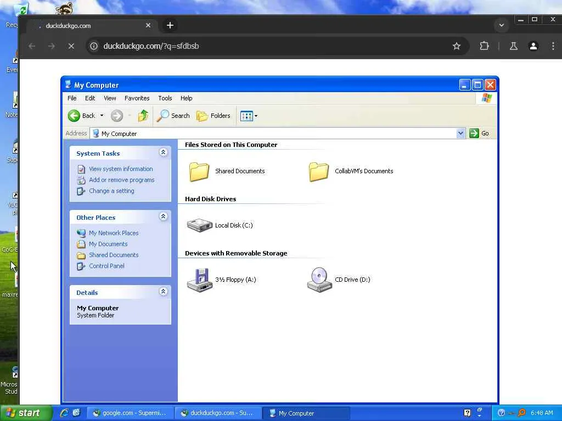Select CollabVM's Documents folder icon

(319, 172)
